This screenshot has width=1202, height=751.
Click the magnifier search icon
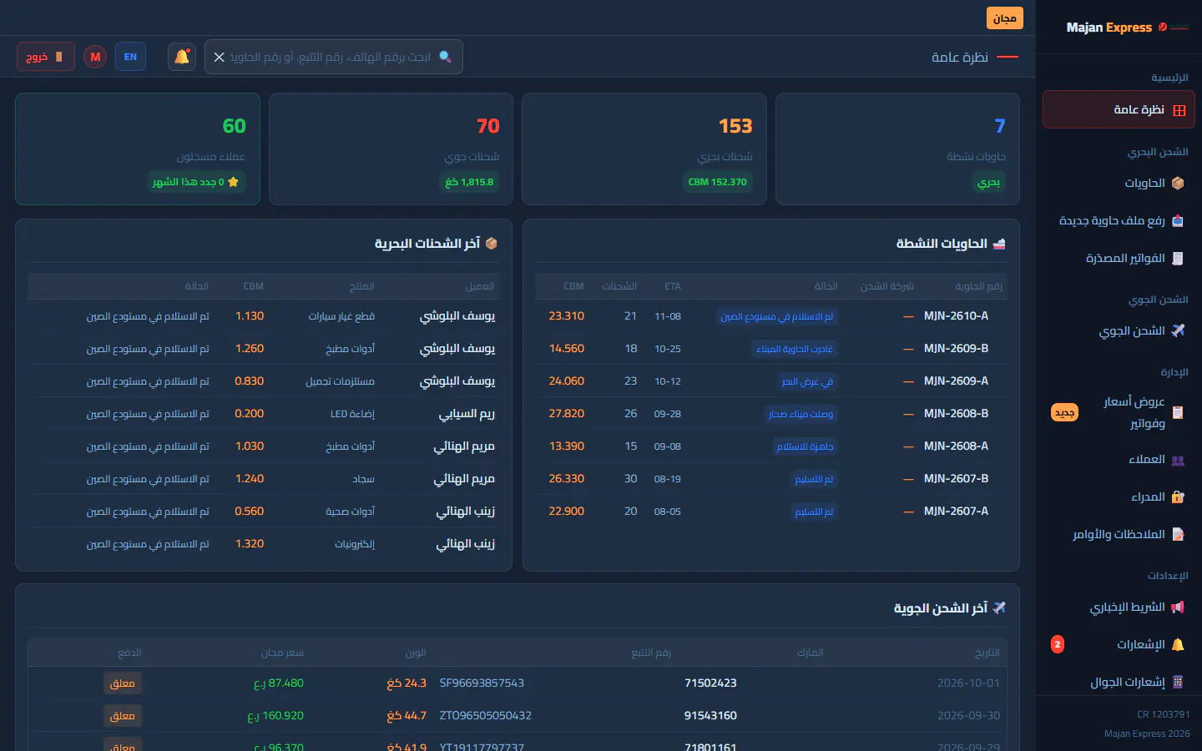point(445,57)
